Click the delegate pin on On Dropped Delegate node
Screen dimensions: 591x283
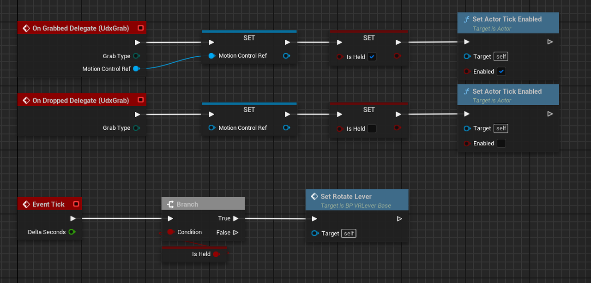[141, 100]
